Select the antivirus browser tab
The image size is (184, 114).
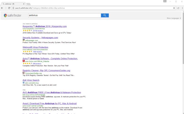pos(13,4)
